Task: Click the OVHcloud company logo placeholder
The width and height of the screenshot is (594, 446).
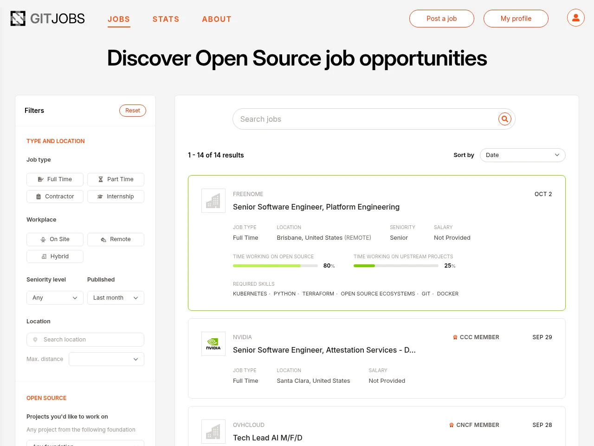Action: [x=213, y=432]
